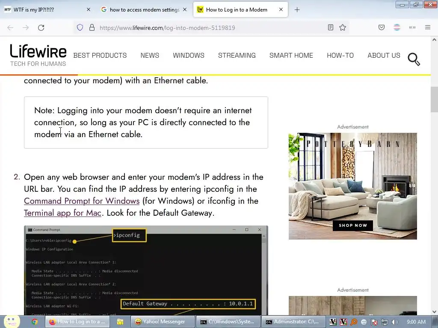This screenshot has height=328, width=438.
Task: Click the orange magnifier tray icon
Action: click(354, 322)
